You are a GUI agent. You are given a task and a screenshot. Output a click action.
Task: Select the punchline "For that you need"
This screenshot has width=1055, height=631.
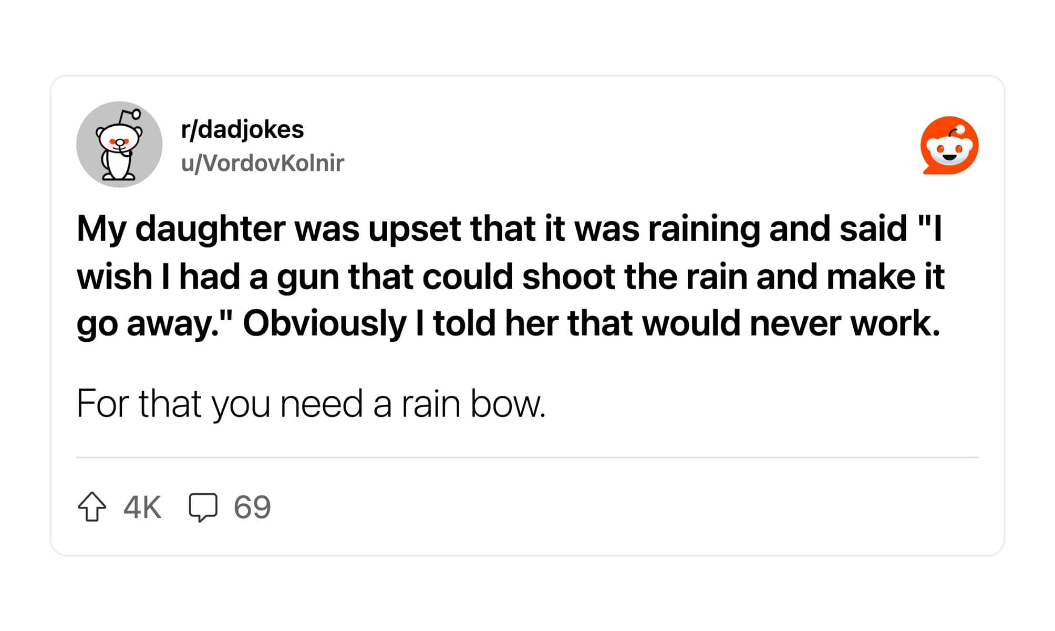click(x=220, y=404)
